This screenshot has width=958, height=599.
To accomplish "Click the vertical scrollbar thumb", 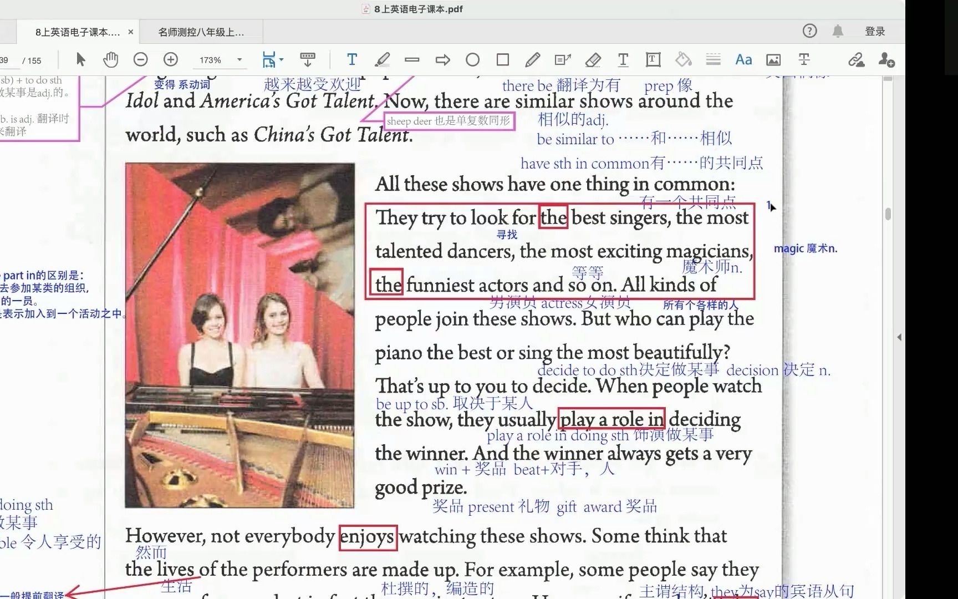I will (888, 214).
